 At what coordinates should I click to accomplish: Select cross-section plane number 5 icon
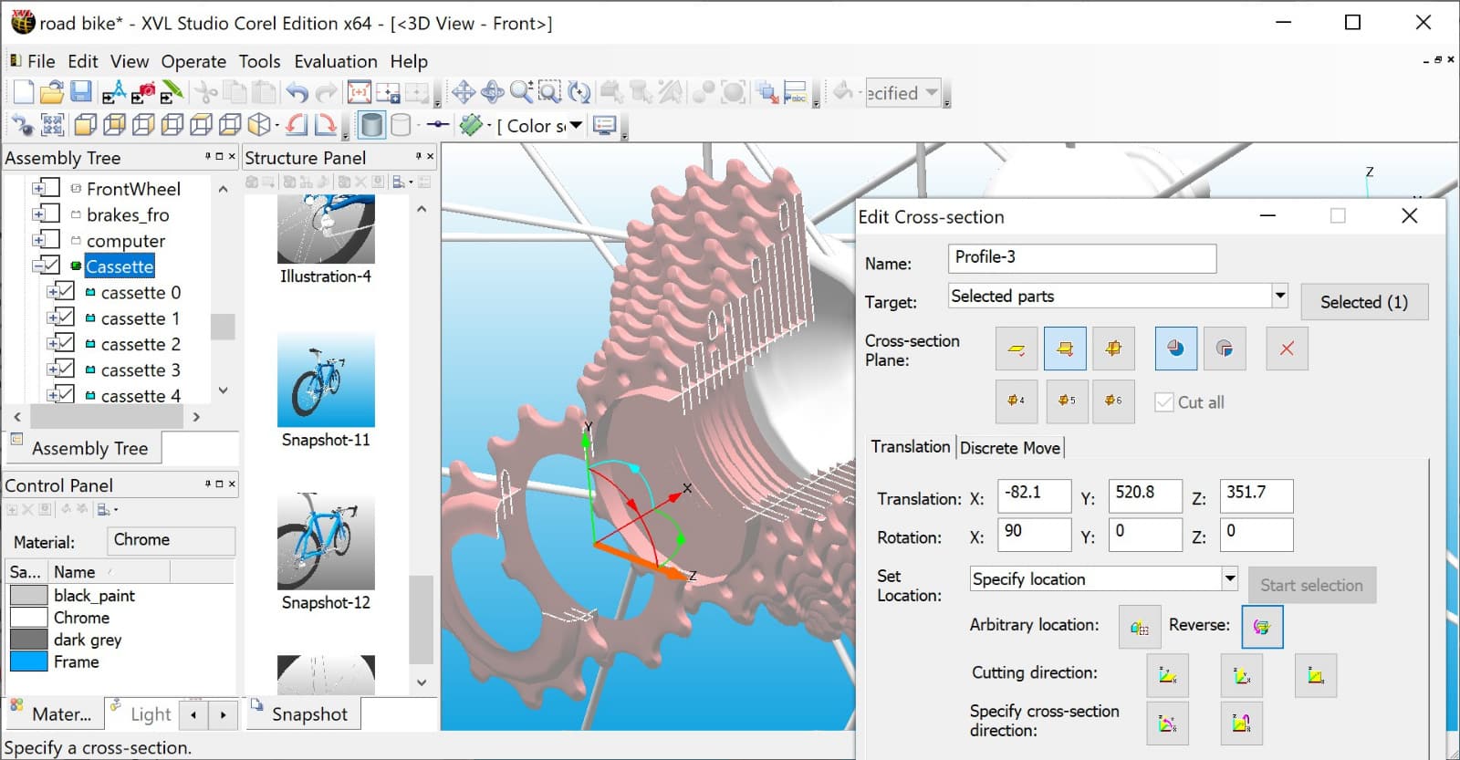point(1066,401)
